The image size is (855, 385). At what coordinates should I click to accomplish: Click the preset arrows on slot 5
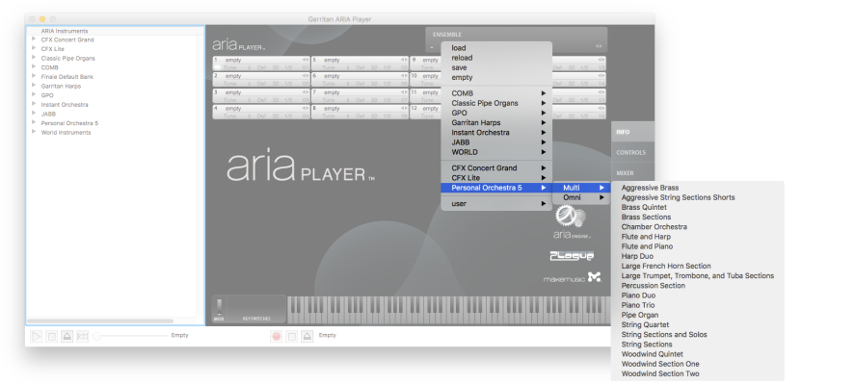point(404,60)
